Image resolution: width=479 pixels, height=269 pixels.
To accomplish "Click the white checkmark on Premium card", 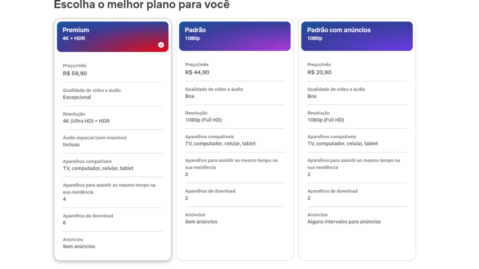I will (161, 45).
